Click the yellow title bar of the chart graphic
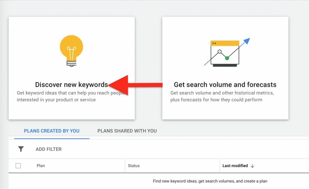The height and width of the screenshot is (189, 309). (x=225, y=43)
